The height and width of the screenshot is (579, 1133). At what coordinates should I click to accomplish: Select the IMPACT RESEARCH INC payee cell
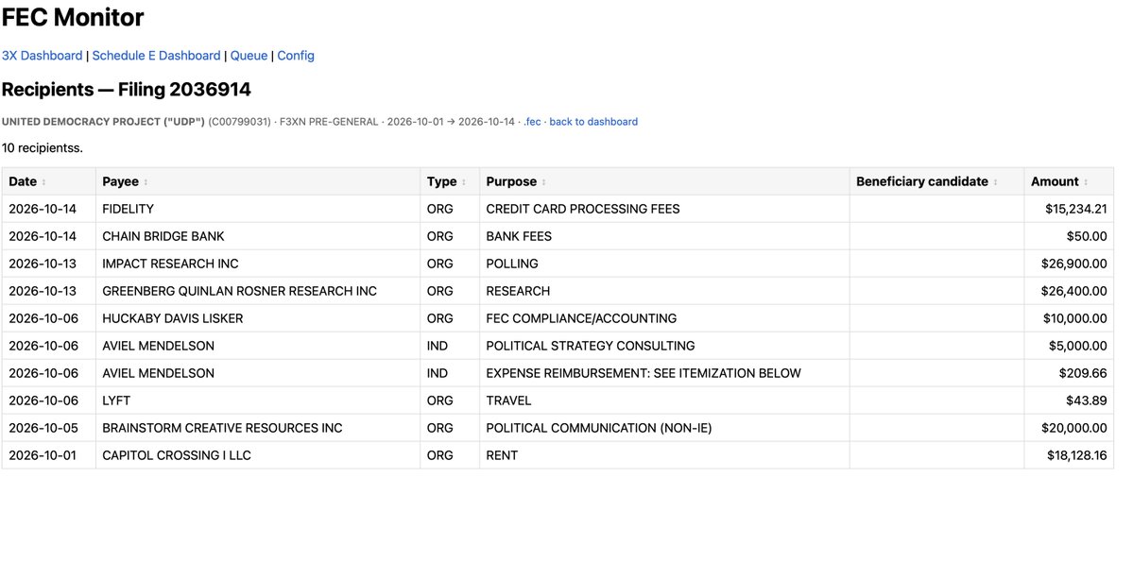(258, 264)
